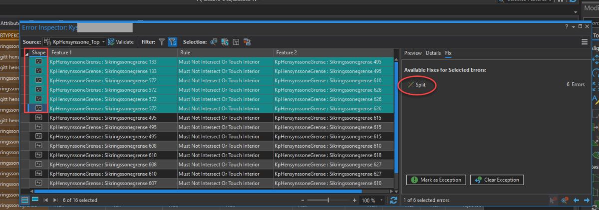This screenshot has width=599, height=210.
Task: Select row Sikringssonegrense 610 with Feature 2 627
Action: [208, 174]
